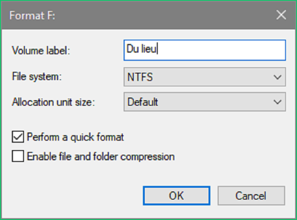Click the "File system:" caption

pyautogui.click(x=38, y=77)
